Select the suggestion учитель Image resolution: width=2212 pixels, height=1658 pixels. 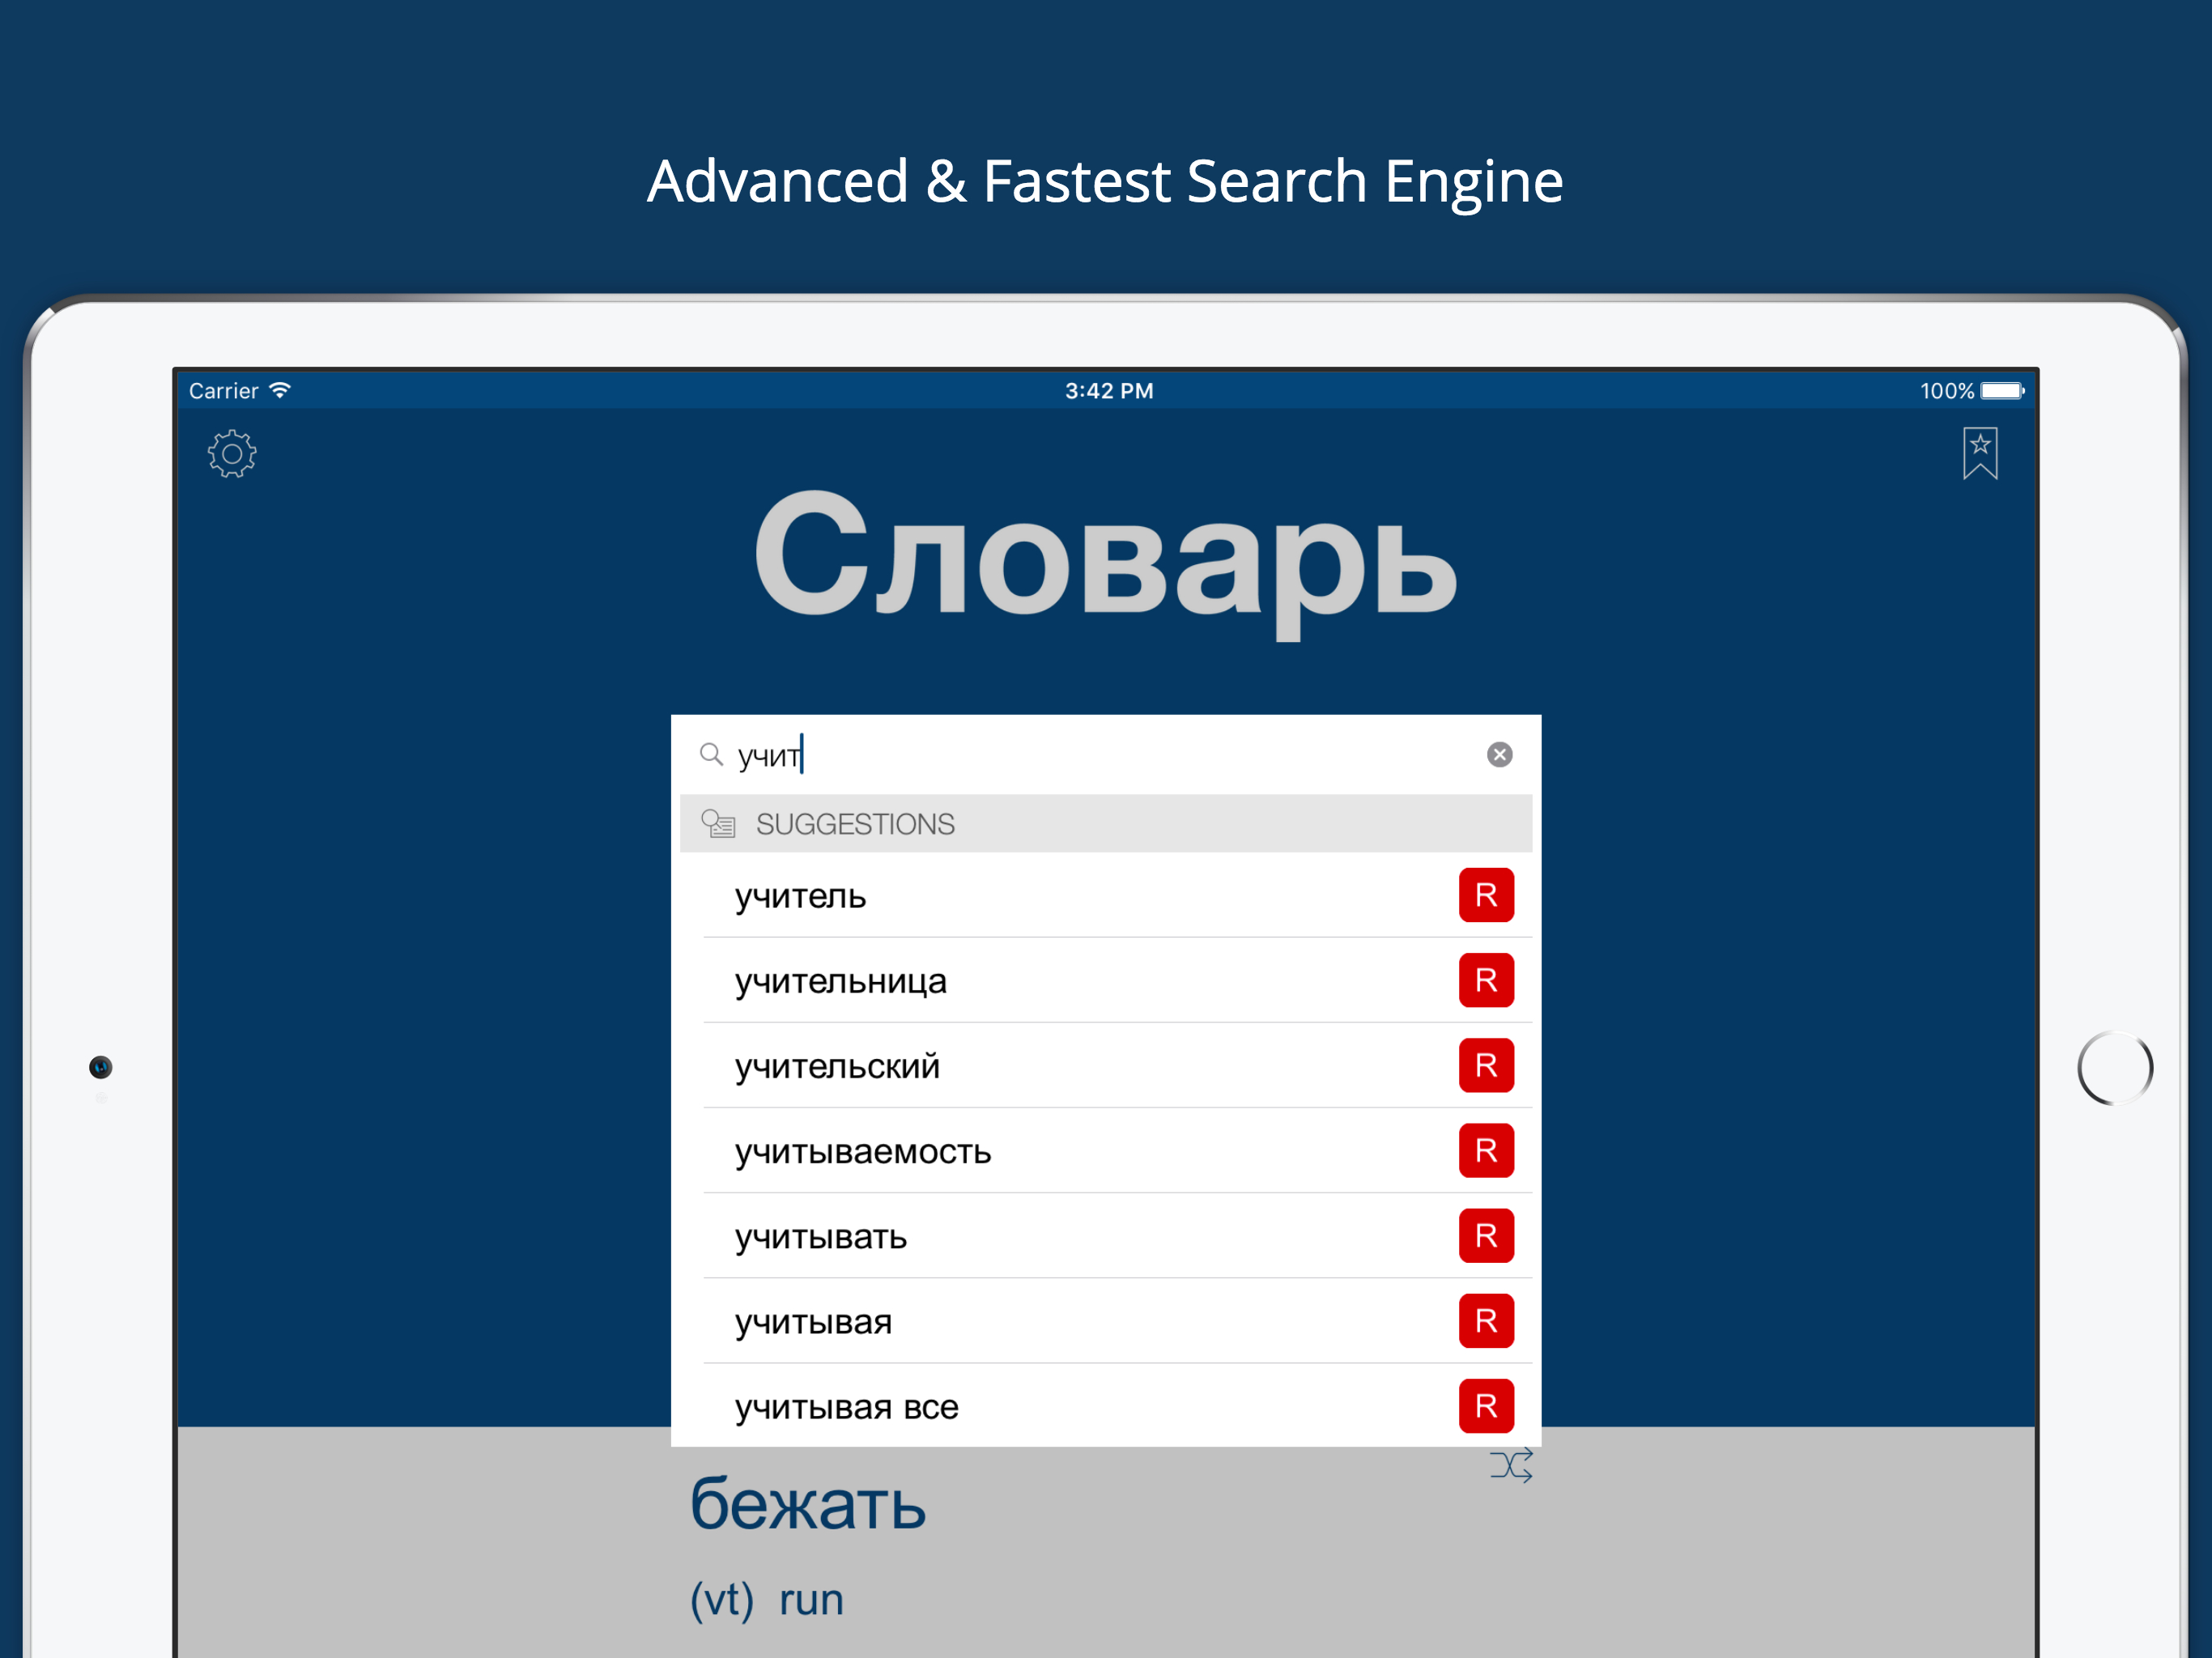click(x=801, y=896)
